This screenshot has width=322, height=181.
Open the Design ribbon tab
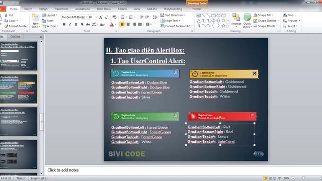point(43,9)
